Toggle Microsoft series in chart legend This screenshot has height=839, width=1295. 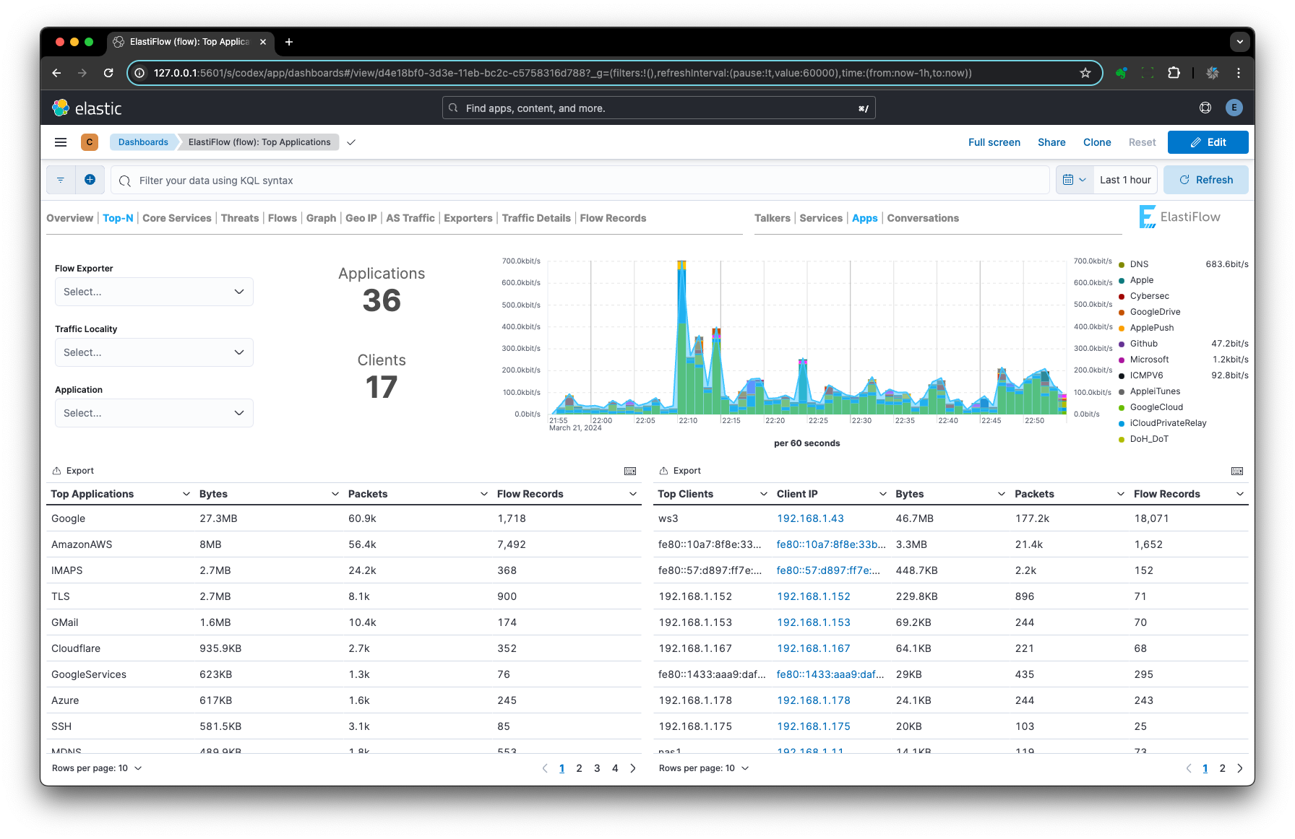(1149, 360)
